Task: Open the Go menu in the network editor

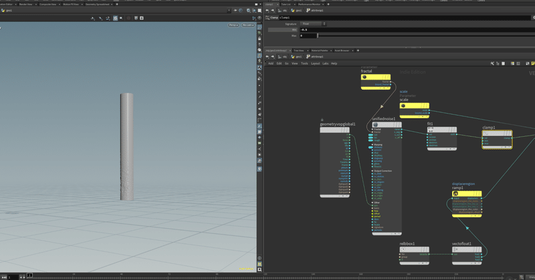Action: (287, 63)
